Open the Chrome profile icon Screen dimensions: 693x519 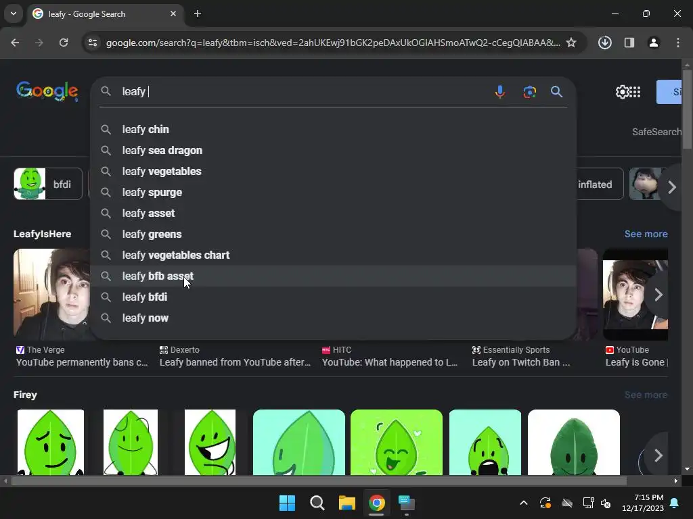653,43
